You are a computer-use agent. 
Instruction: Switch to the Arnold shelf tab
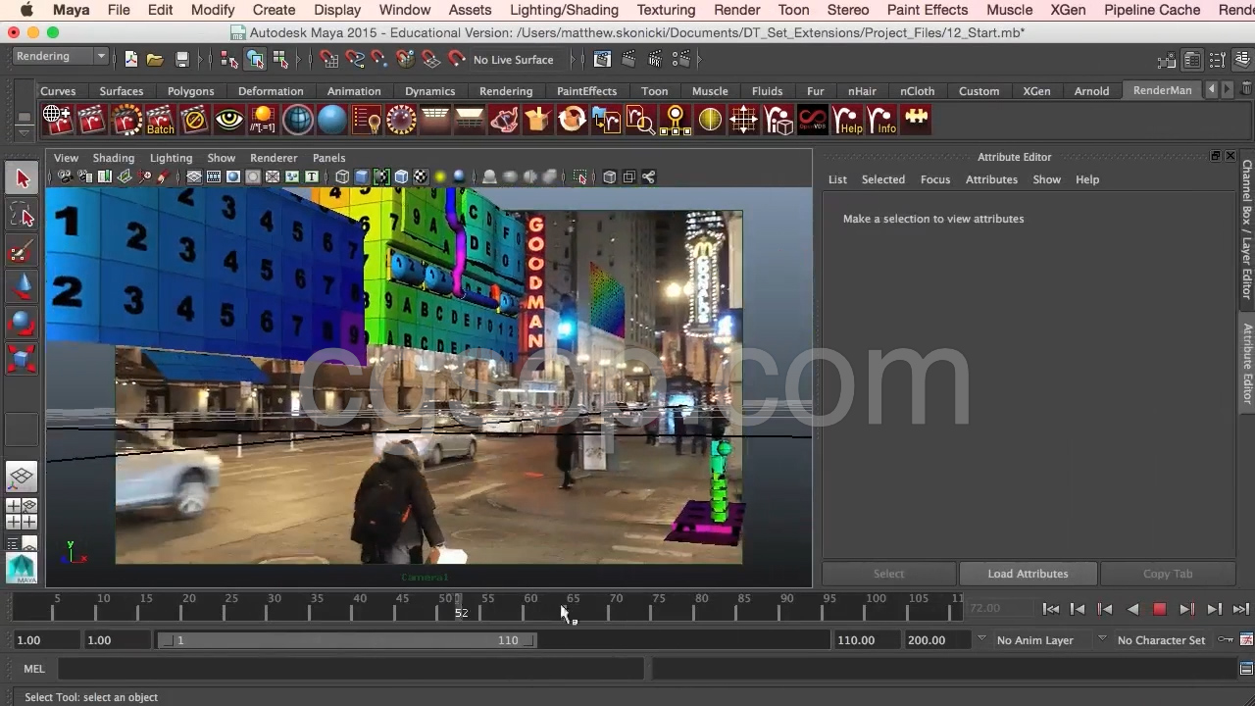point(1091,91)
